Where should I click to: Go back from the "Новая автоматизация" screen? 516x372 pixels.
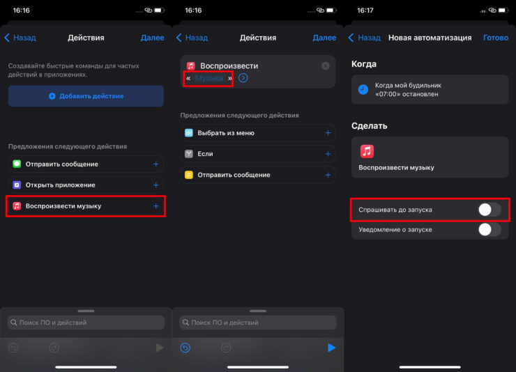(364, 38)
